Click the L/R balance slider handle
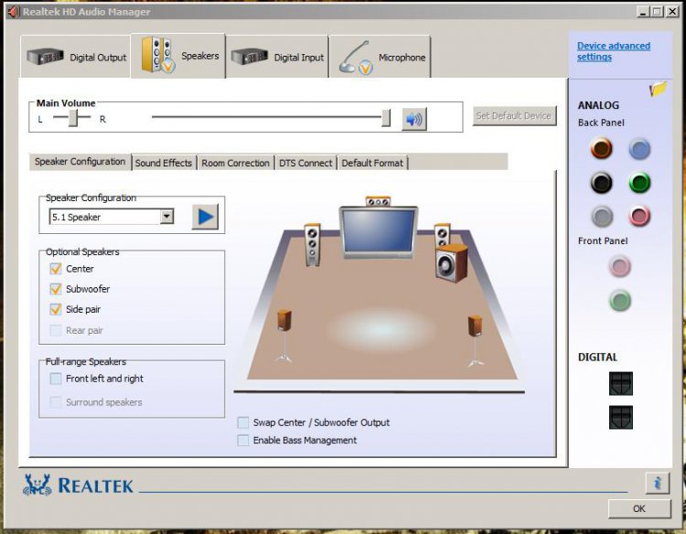686x534 pixels. [x=73, y=118]
